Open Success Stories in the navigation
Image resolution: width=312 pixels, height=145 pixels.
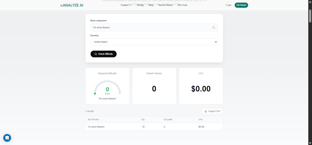coord(165,5)
